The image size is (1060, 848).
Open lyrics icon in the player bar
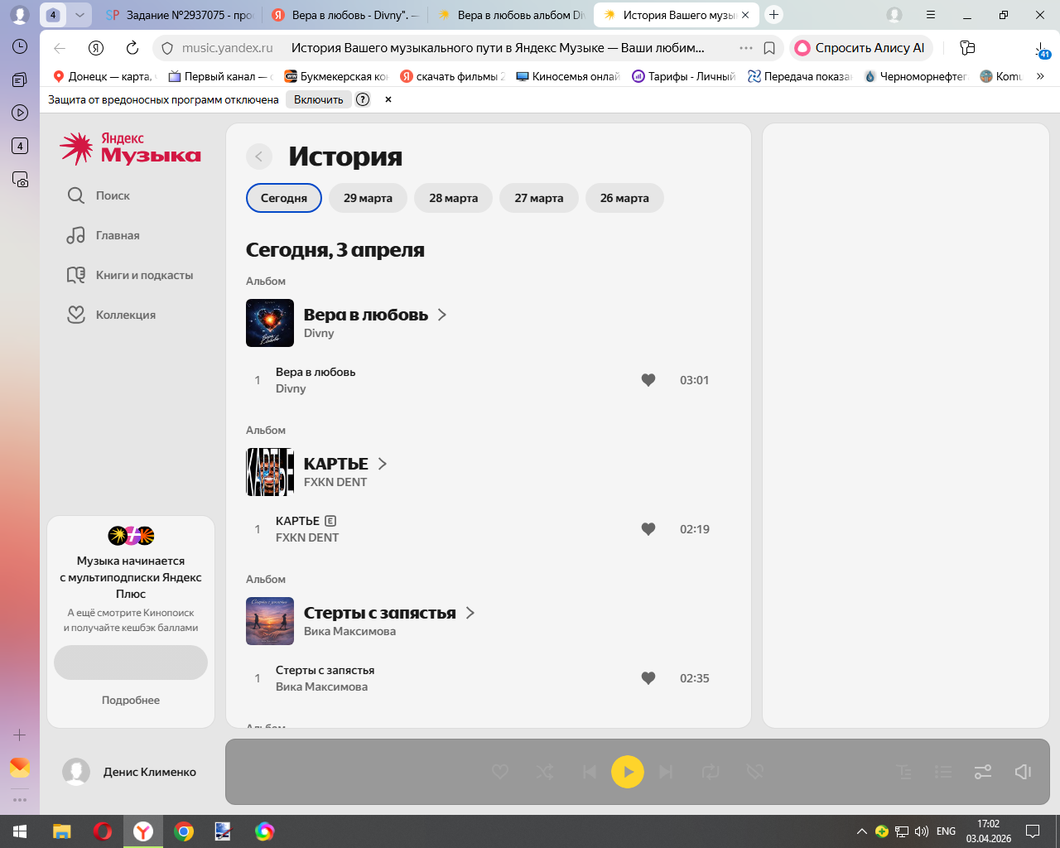click(x=904, y=772)
